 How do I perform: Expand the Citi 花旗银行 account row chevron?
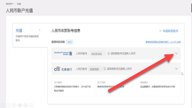point(176,69)
